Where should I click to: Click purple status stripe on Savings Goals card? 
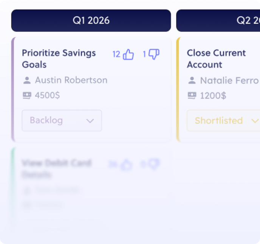(x=12, y=90)
